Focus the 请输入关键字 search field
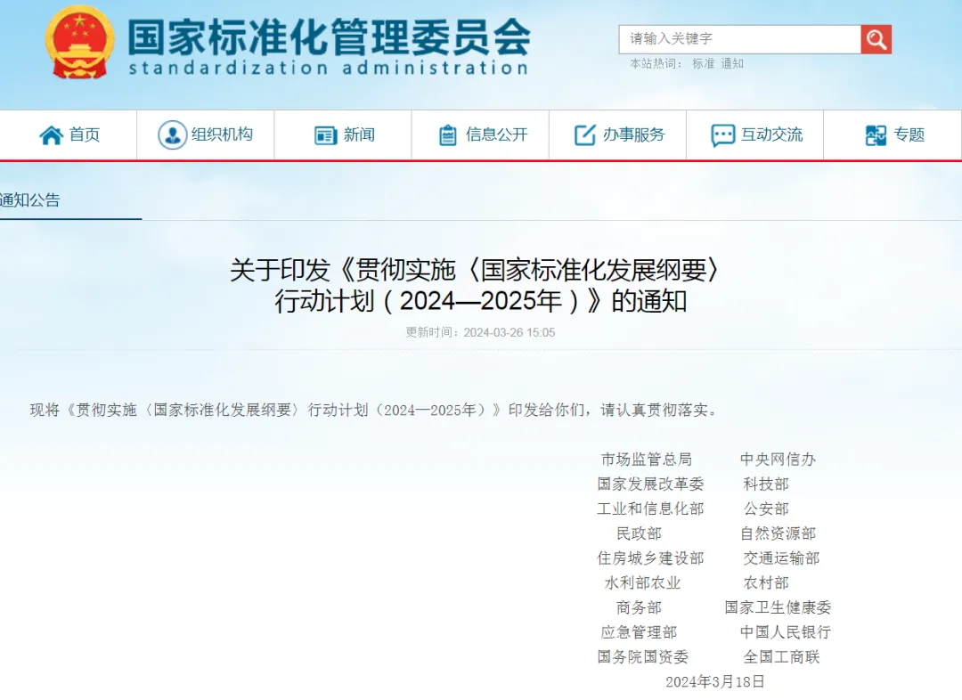This screenshot has width=962, height=700. coord(740,39)
